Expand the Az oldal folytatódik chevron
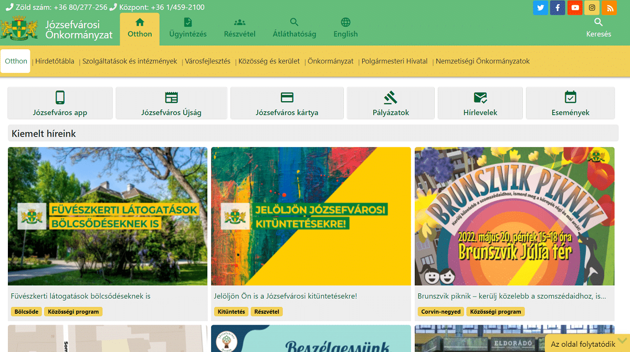The width and height of the screenshot is (630, 352). [x=623, y=342]
